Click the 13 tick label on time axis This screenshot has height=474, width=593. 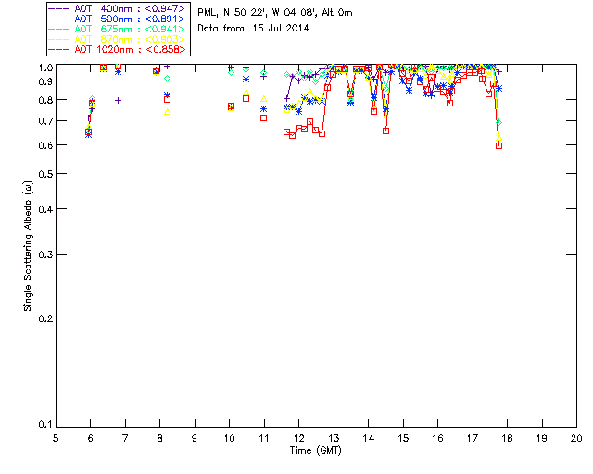(x=334, y=438)
